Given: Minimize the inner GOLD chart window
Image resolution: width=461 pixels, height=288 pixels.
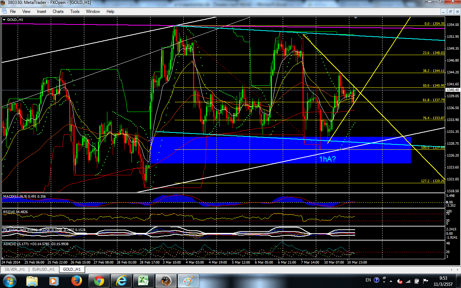Looking at the screenshot, I should (x=444, y=11).
